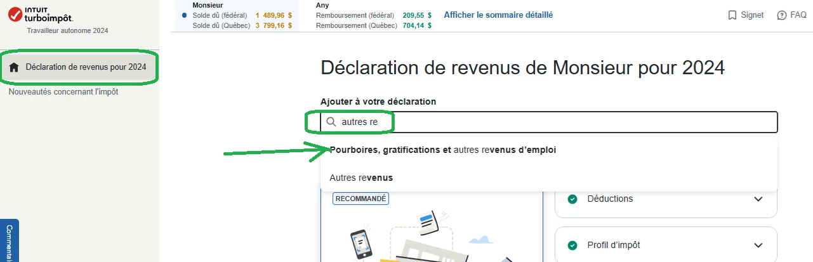The width and height of the screenshot is (813, 262).
Task: Click Solde dû (Québec) label
Action: pos(220,25)
